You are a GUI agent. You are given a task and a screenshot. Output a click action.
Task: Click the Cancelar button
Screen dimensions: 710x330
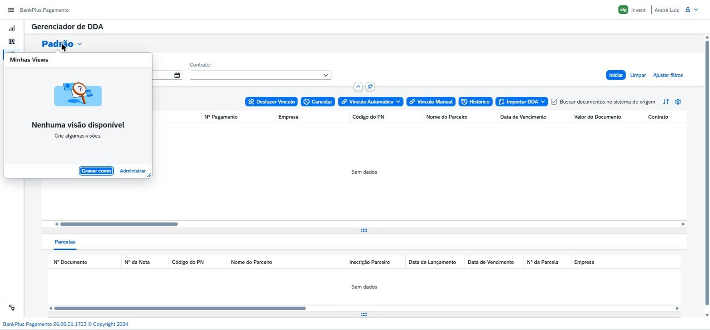tap(318, 102)
